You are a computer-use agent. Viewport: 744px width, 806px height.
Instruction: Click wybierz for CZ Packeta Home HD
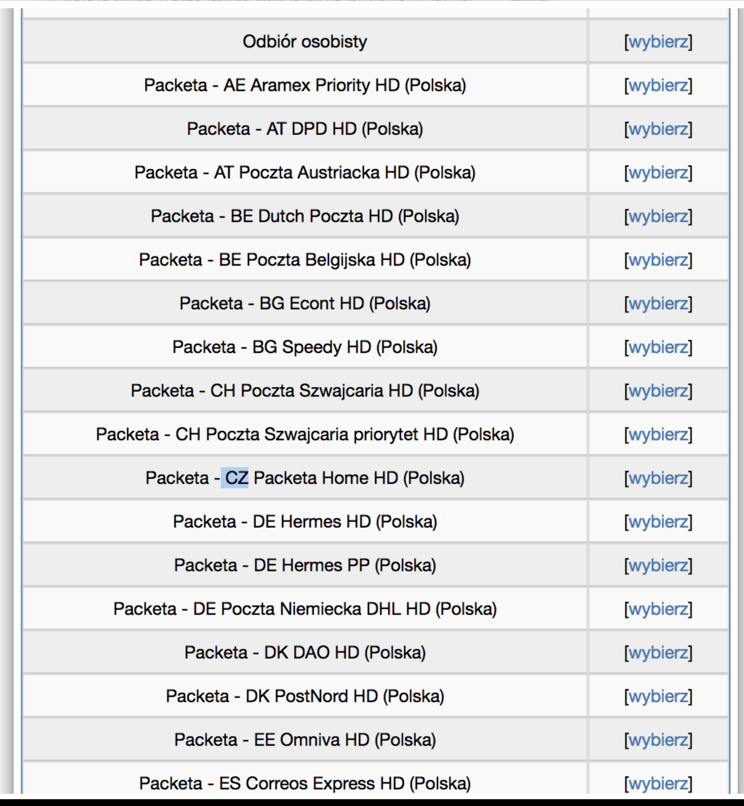(x=658, y=478)
